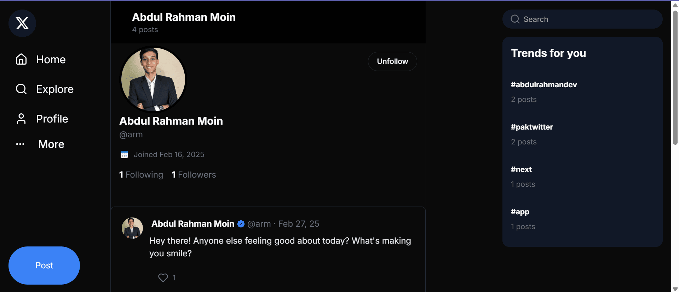Screen dimensions: 679x292
Task: Open the Home menu item
Action: pos(51,59)
